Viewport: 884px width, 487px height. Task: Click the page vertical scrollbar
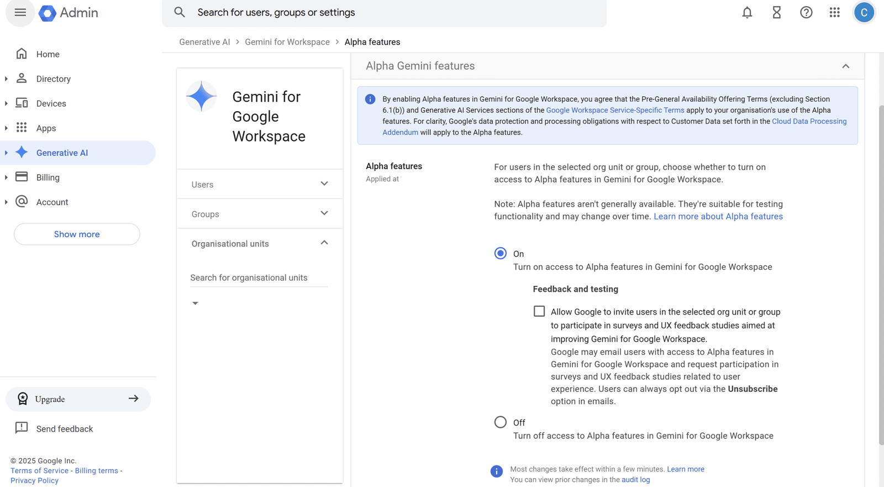point(881,275)
